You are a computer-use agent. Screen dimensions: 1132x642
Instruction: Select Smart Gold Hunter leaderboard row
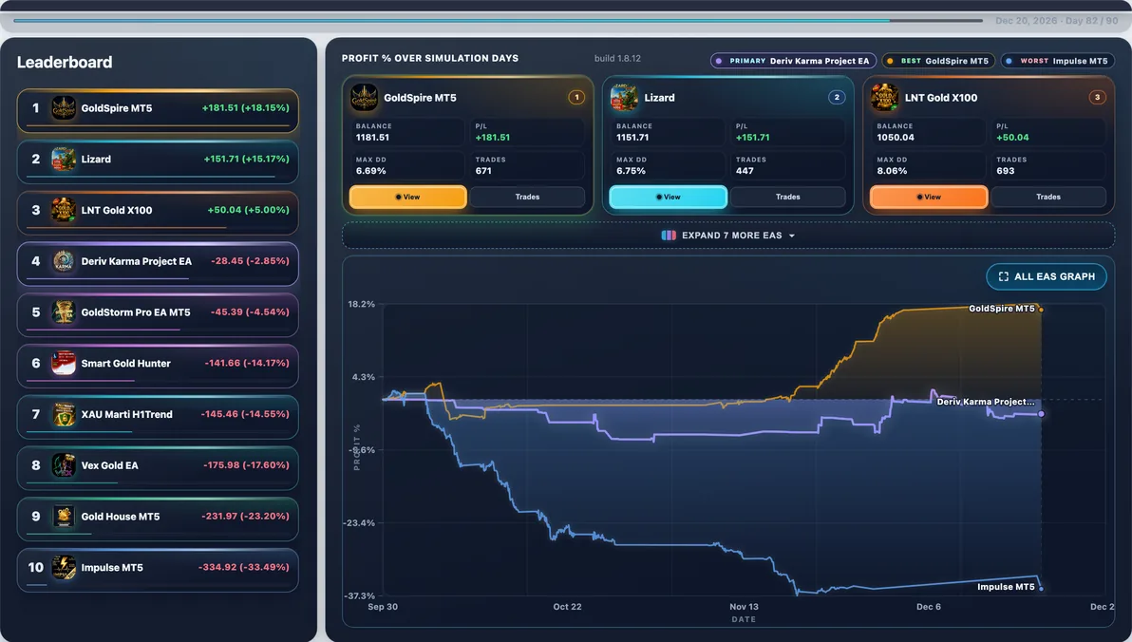click(x=158, y=367)
